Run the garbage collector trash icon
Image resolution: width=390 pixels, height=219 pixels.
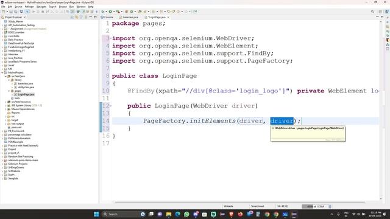coord(330,206)
